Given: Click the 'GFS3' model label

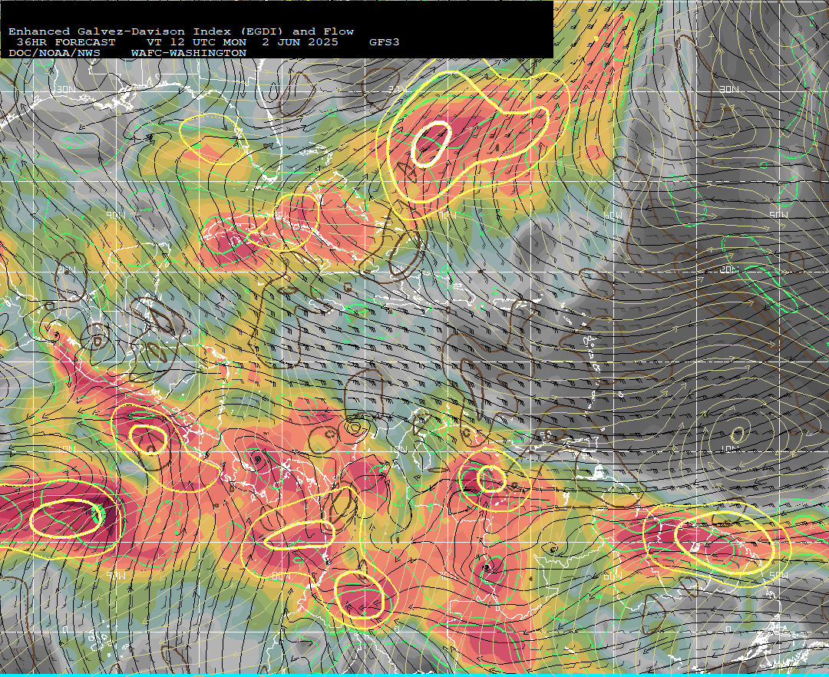Looking at the screenshot, I should (x=385, y=42).
